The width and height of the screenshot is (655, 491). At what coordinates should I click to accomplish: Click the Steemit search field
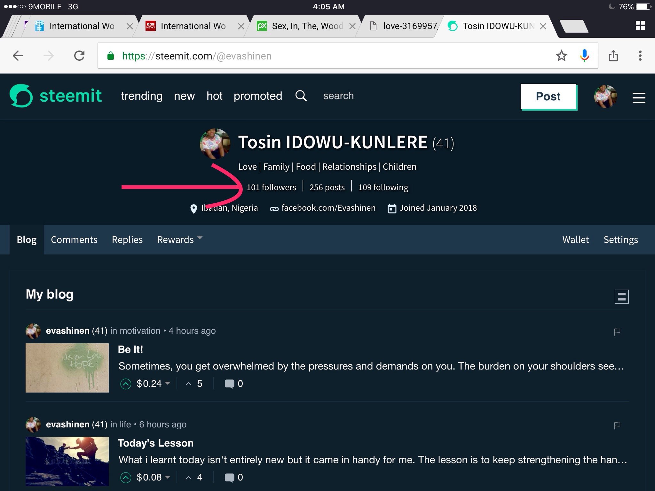(x=338, y=96)
